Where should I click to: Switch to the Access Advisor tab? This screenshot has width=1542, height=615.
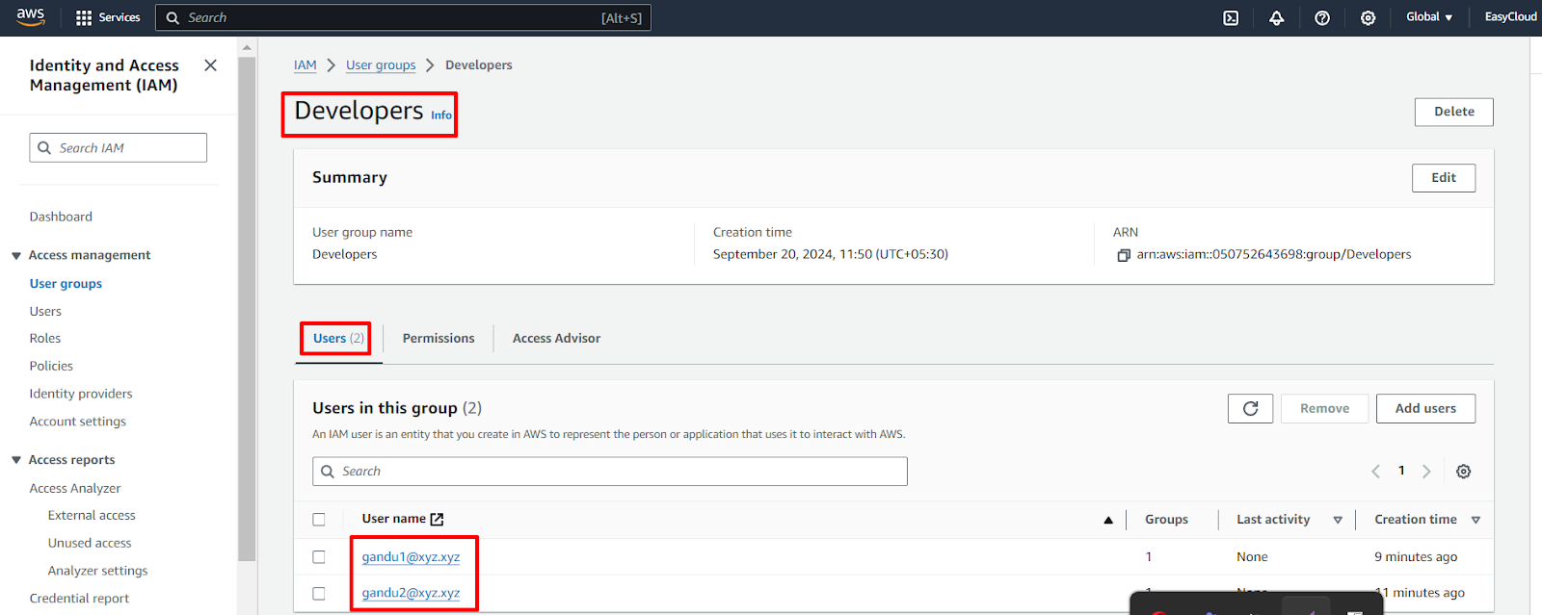[556, 338]
